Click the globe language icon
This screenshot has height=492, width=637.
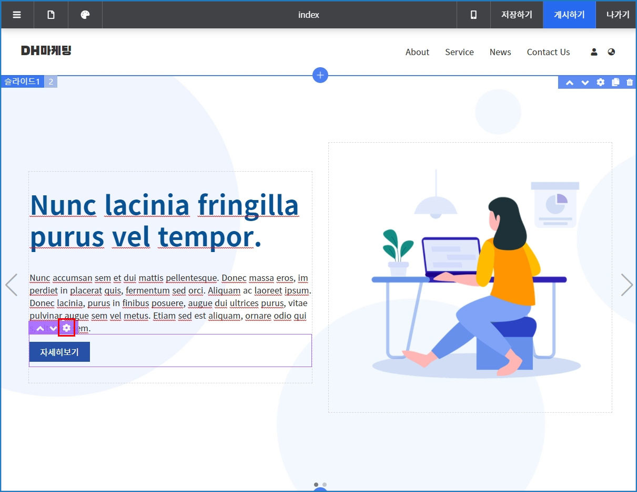point(611,52)
